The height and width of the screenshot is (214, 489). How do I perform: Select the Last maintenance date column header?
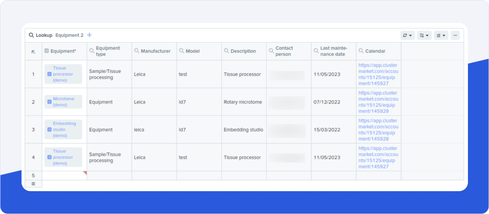(334, 51)
